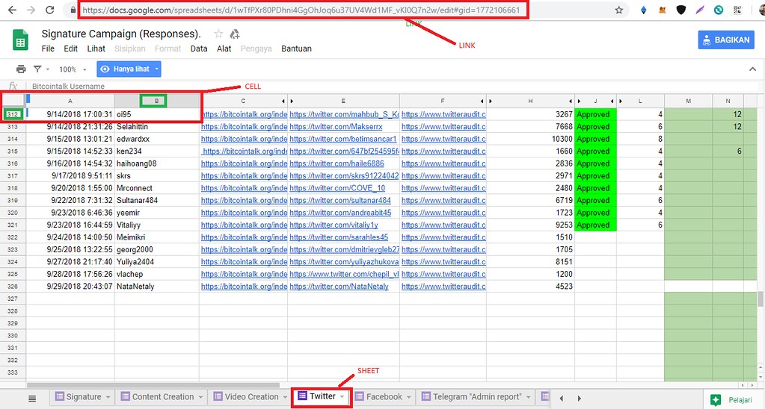The image size is (765, 409).
Task: Switch to the Facebook sheet tab
Action: point(384,397)
